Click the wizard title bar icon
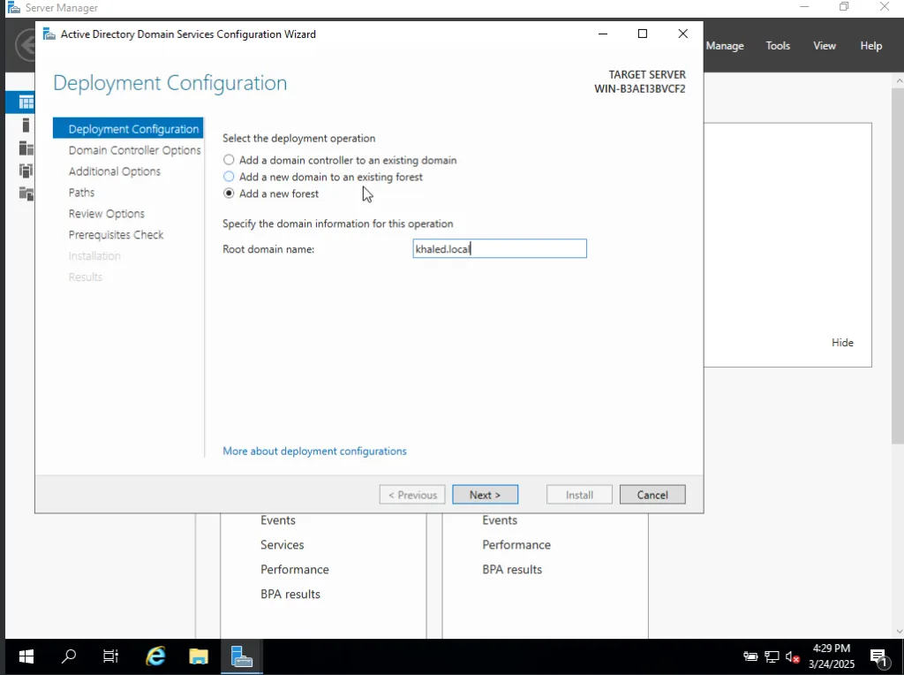The height and width of the screenshot is (675, 904). [x=49, y=34]
